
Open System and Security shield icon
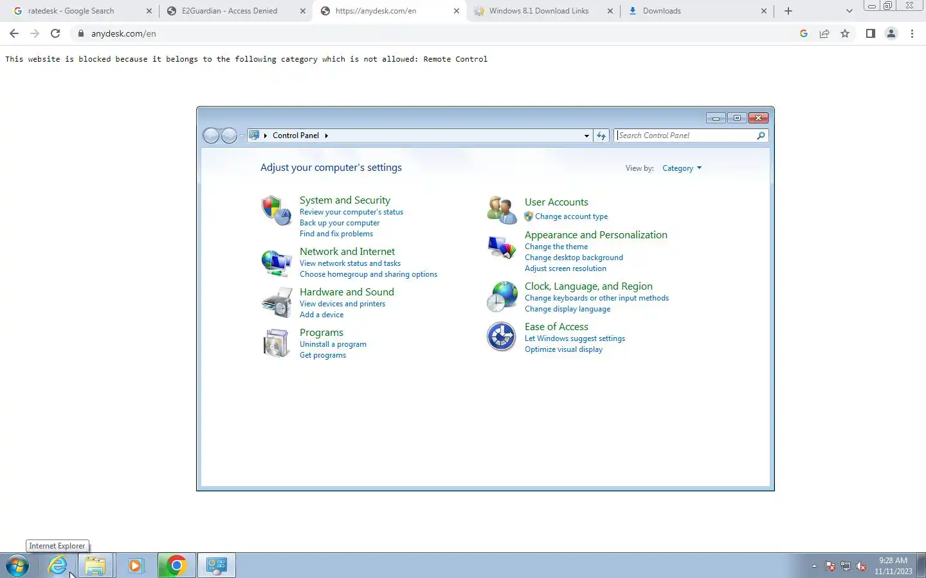(277, 211)
